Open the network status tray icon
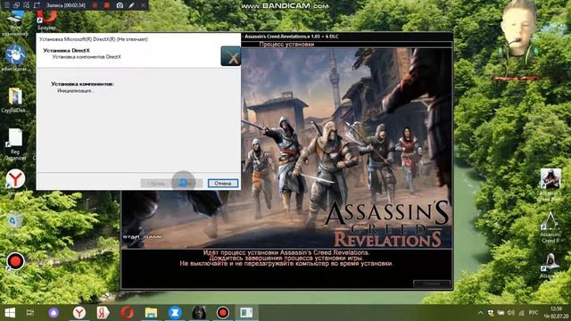571x321 pixels. click(x=521, y=313)
